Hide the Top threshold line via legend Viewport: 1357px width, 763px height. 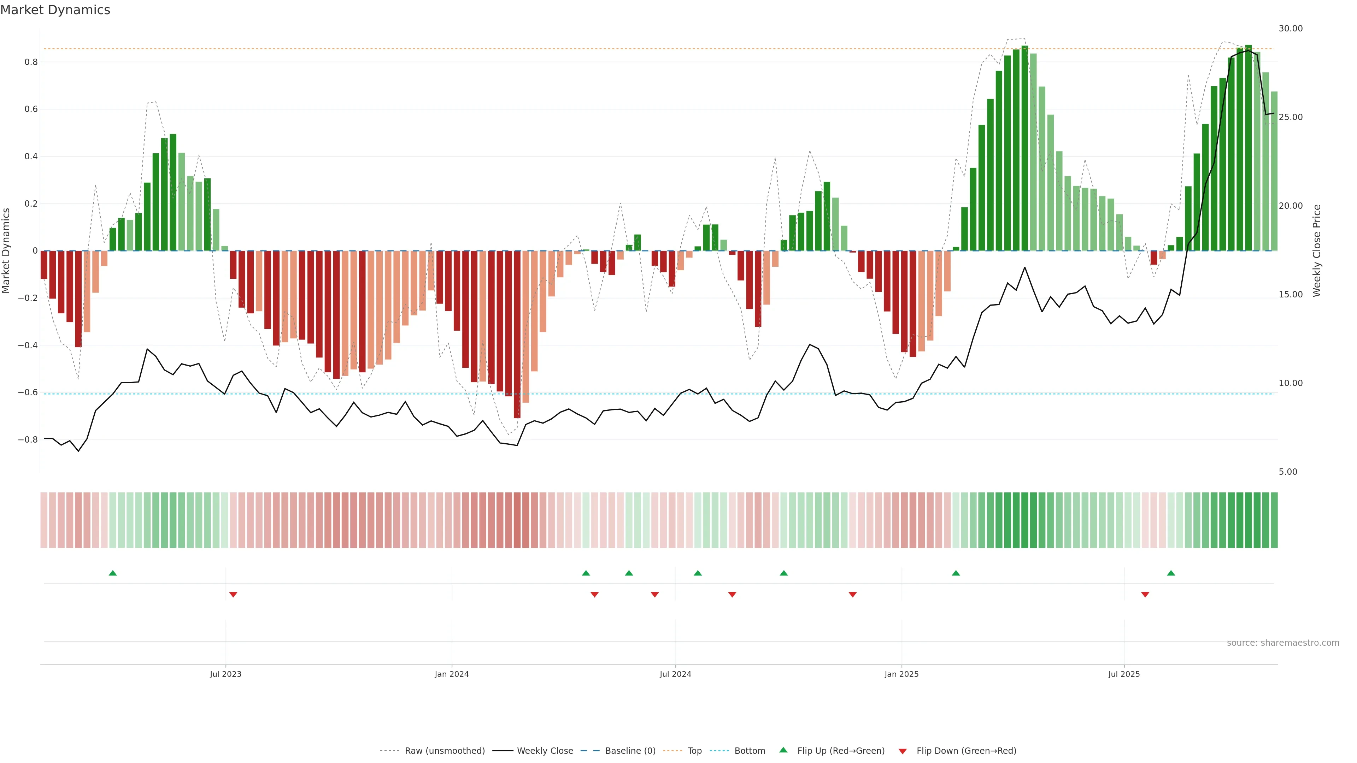tap(694, 751)
